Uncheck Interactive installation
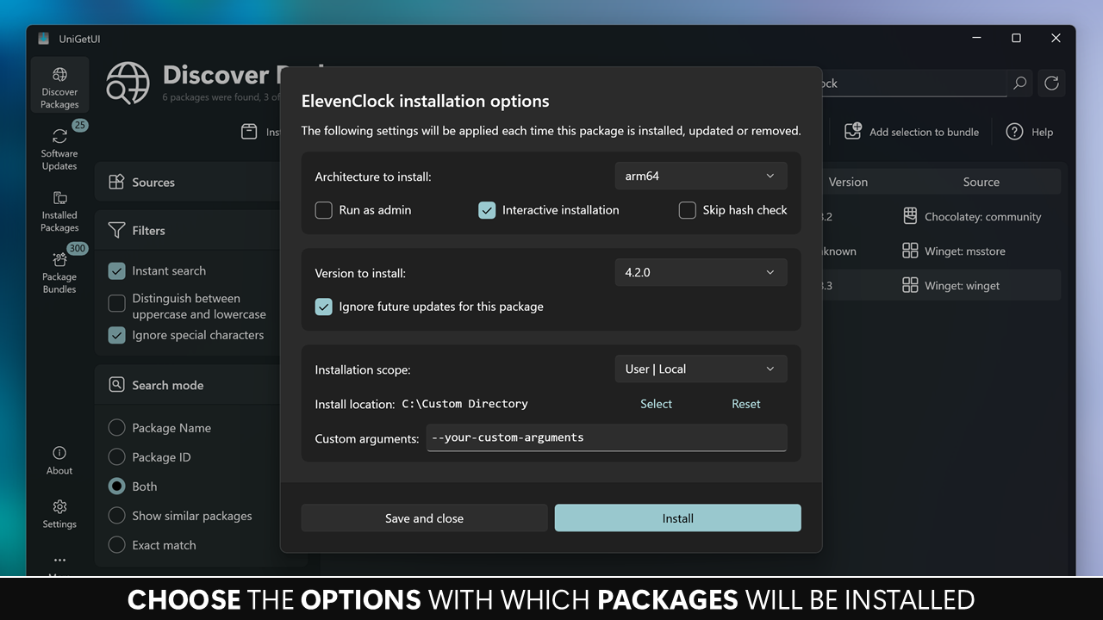The width and height of the screenshot is (1103, 620). (x=488, y=210)
